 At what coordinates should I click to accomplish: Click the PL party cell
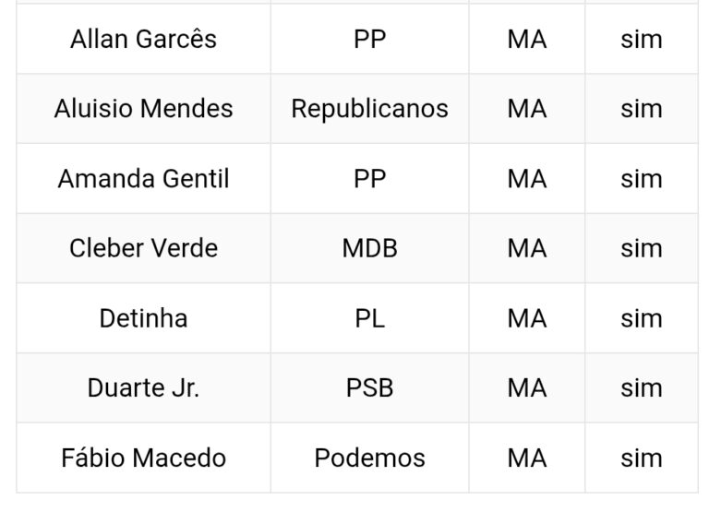click(x=369, y=318)
